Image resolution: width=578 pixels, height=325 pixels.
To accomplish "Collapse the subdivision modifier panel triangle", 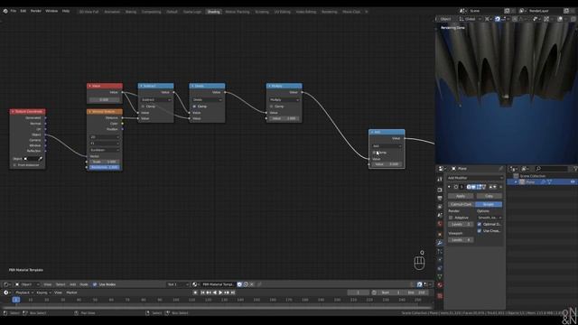I will 449,187.
